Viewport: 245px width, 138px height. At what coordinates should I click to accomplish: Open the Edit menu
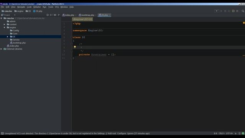[8, 7]
